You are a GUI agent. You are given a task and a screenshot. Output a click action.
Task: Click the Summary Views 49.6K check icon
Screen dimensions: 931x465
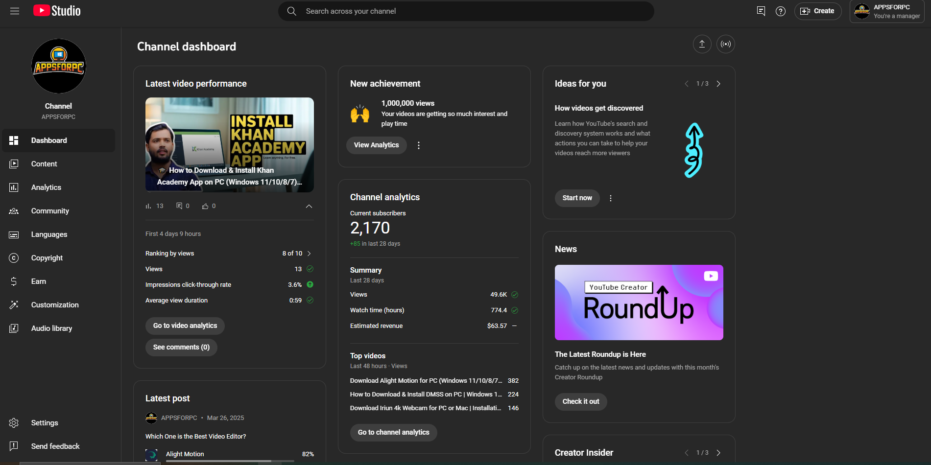(x=515, y=295)
